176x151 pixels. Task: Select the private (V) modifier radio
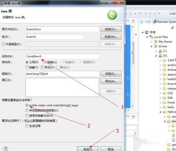tap(63, 62)
